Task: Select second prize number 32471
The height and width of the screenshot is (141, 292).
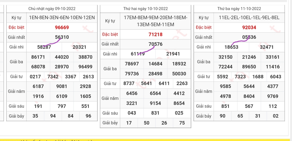Action: pyautogui.click(x=267, y=47)
